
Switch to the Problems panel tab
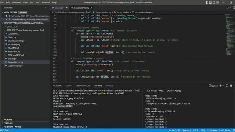pyautogui.click(x=57, y=86)
